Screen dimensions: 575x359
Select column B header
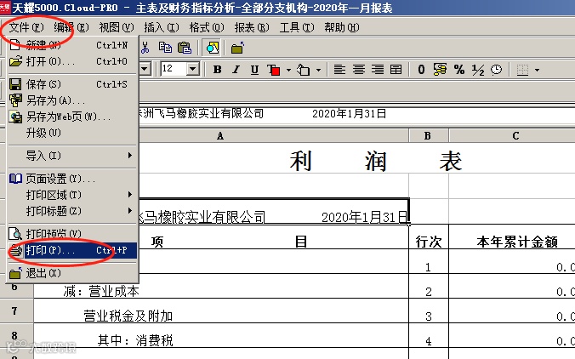coord(429,135)
